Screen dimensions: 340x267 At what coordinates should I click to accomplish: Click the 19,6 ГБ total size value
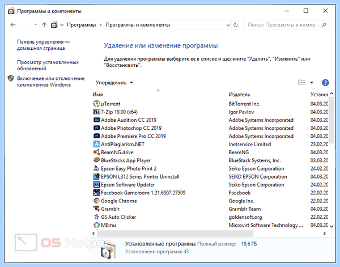coord(249,244)
